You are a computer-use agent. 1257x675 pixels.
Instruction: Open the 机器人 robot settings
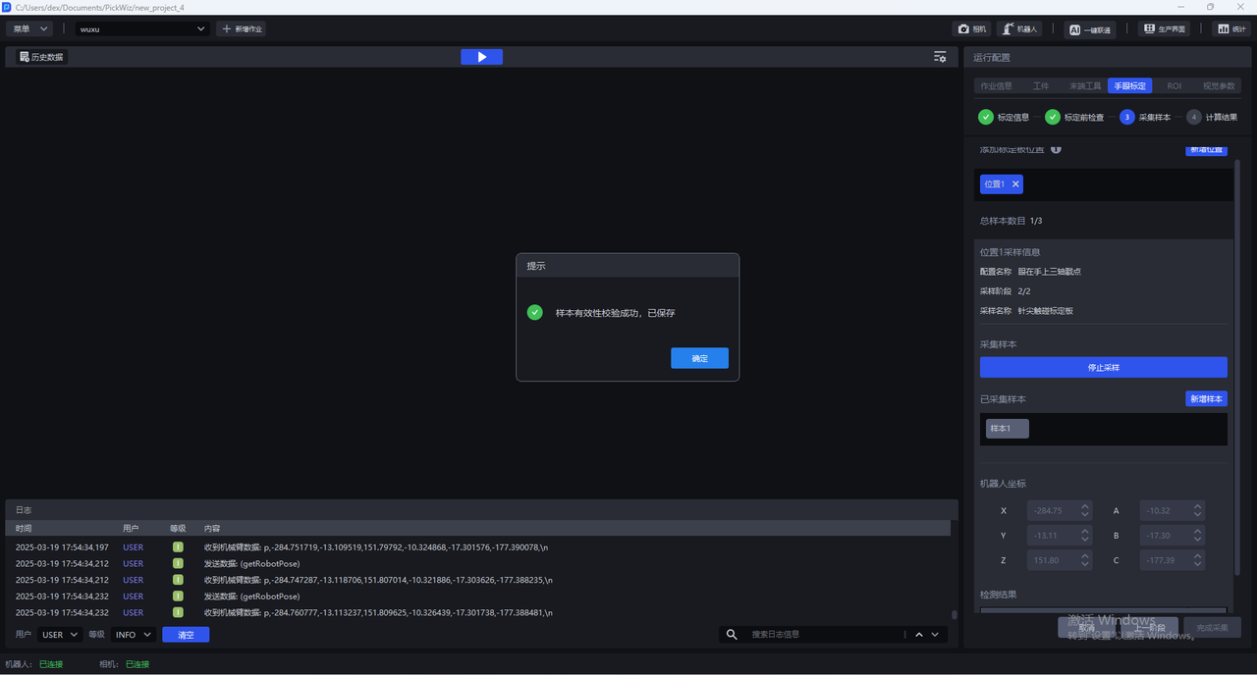click(1019, 29)
